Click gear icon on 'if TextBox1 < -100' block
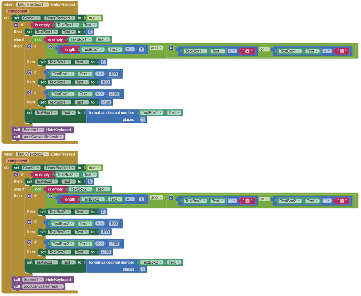 coord(29,92)
